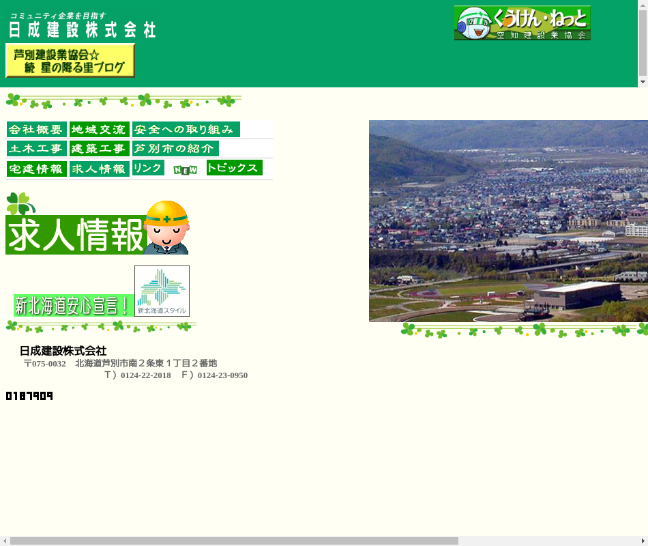Open the くうけん・ねっと banner
The image size is (648, 546).
click(x=522, y=23)
